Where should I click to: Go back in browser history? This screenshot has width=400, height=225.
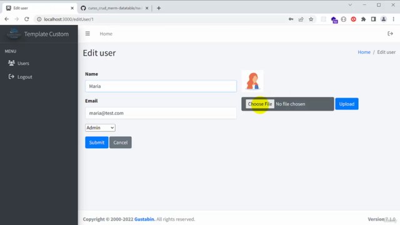click(7, 19)
